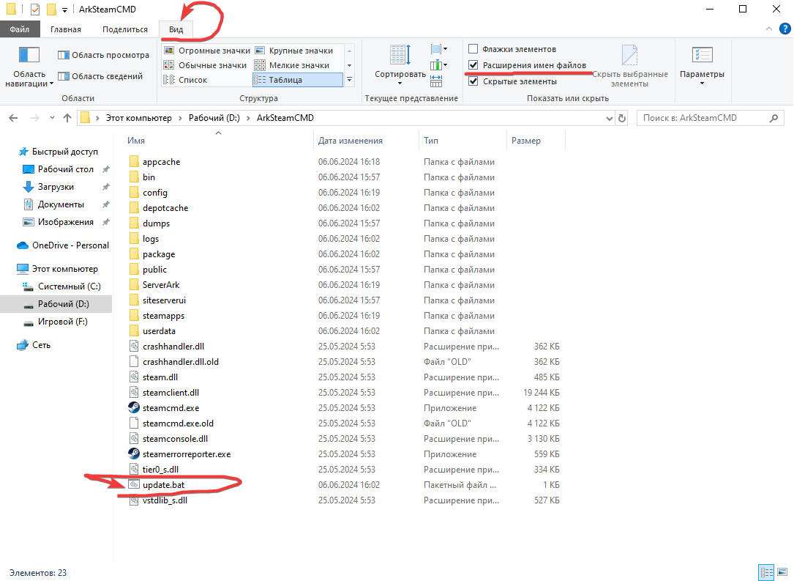Open Область навигации dropdown arrow
The height and width of the screenshot is (581, 794).
[52, 84]
